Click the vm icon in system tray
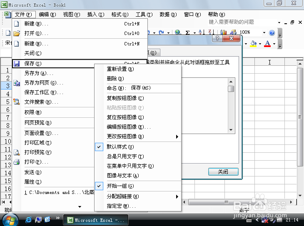 pos(279,220)
